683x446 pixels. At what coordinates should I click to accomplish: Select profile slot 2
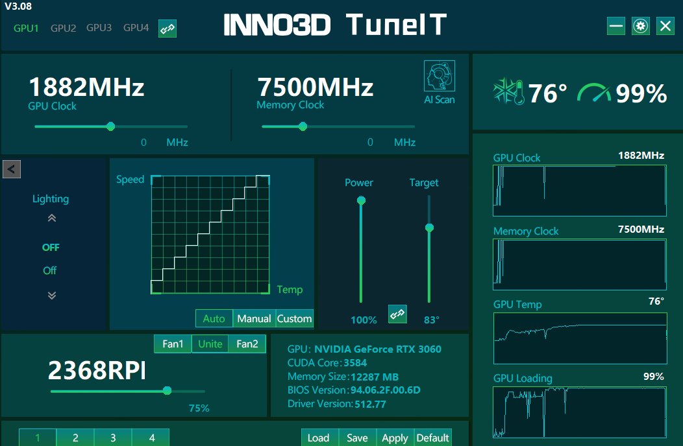point(75,438)
